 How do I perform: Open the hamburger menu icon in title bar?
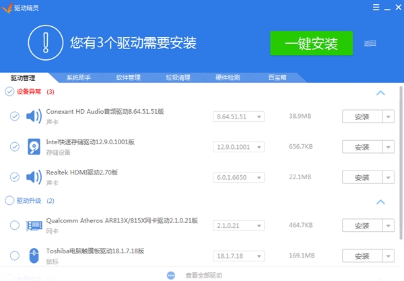coord(376,7)
